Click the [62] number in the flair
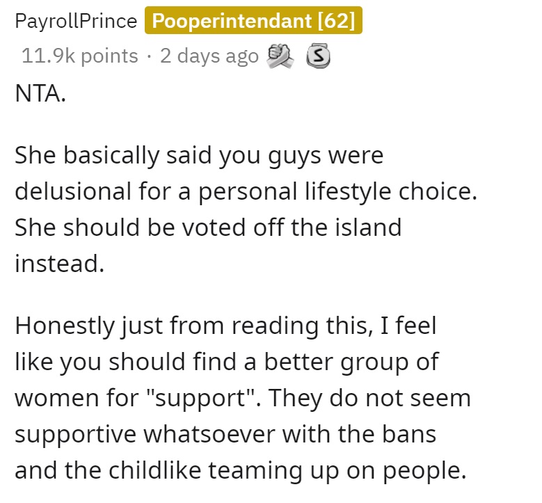 click(336, 21)
